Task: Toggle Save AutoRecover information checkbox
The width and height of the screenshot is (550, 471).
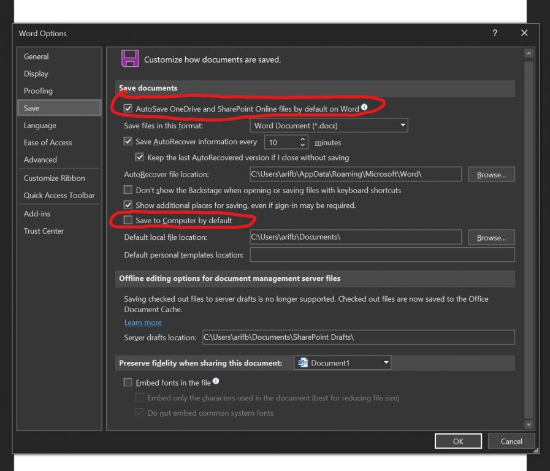Action: point(128,142)
